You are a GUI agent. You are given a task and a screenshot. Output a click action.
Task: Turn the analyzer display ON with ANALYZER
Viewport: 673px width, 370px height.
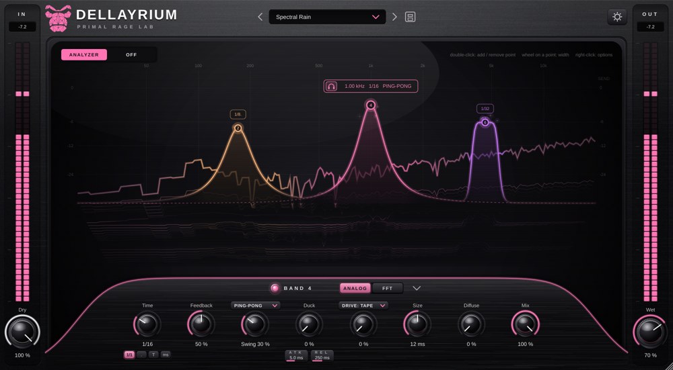pyautogui.click(x=84, y=55)
